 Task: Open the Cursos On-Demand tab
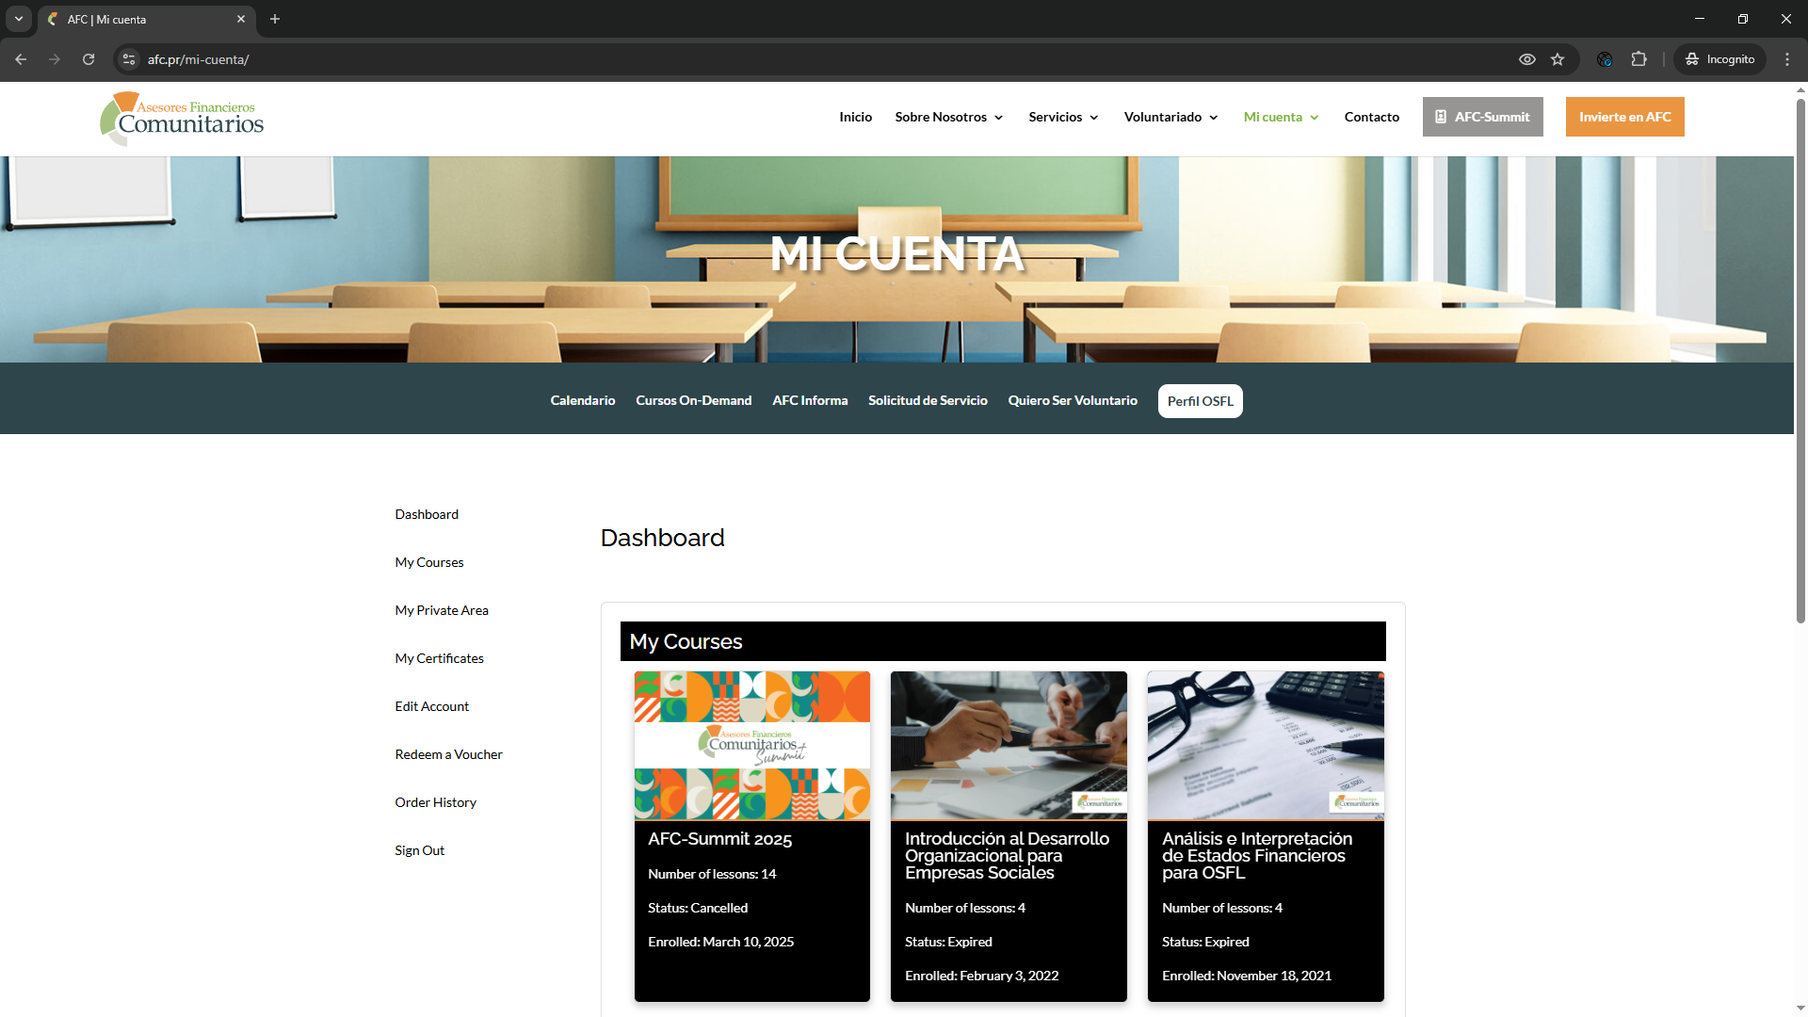coord(693,400)
